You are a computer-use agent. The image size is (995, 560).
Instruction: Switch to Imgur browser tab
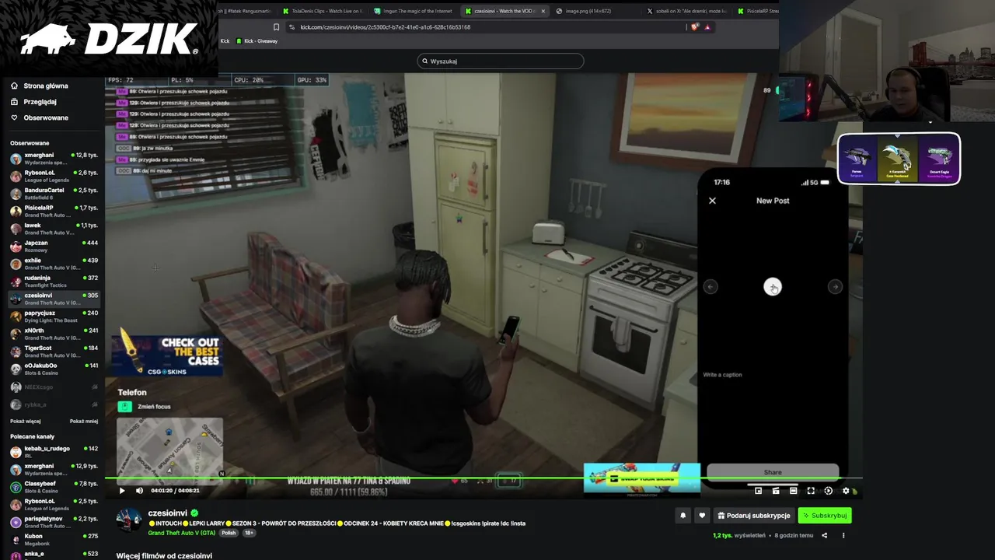click(x=413, y=11)
